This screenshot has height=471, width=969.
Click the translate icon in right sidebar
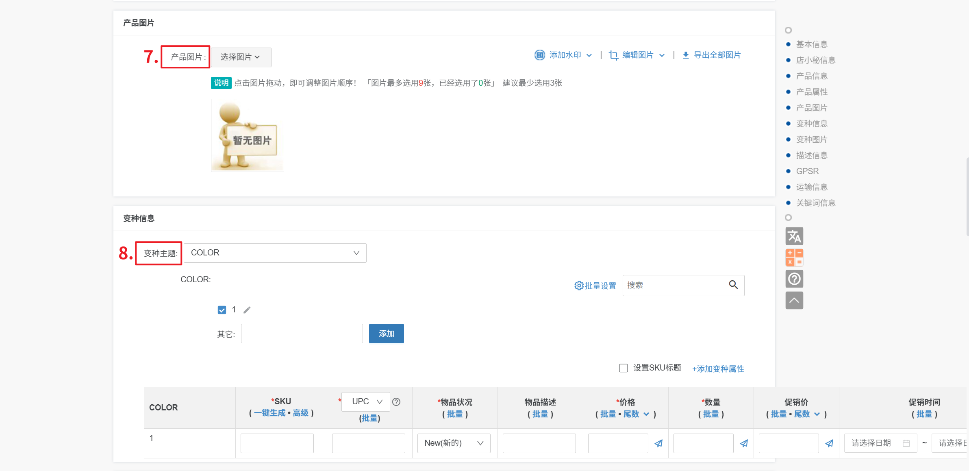coord(794,236)
